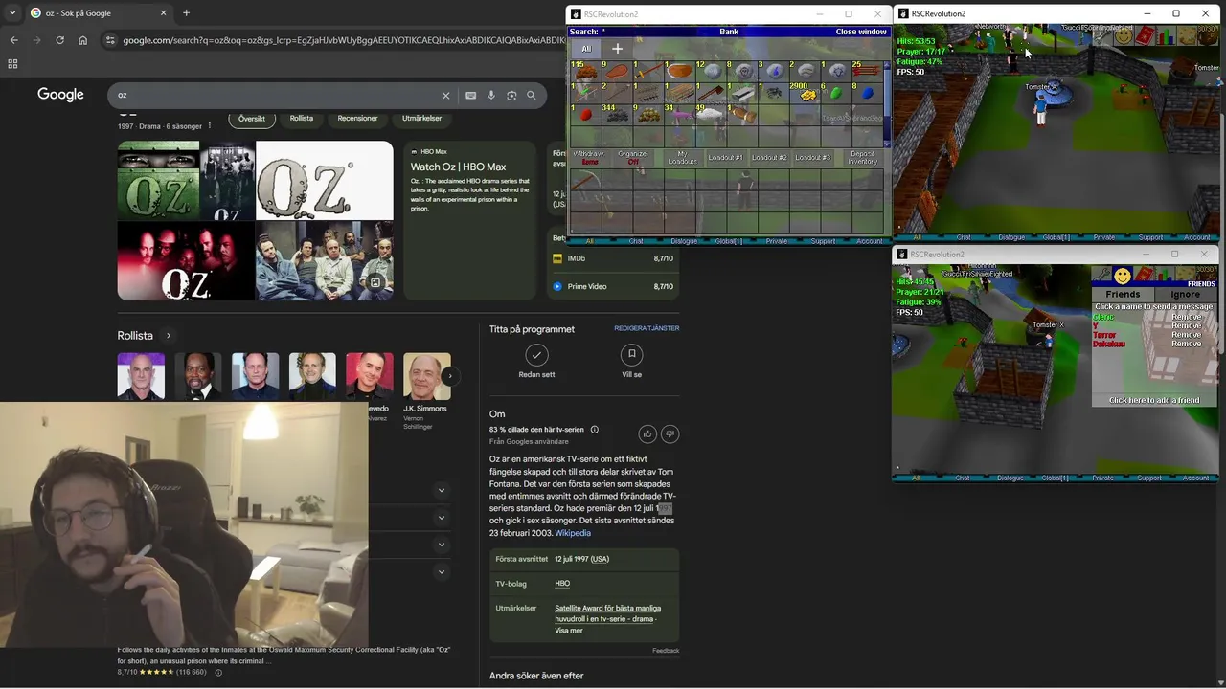Select the raw meat stack of 9
The image size is (1226, 689).
point(616,72)
